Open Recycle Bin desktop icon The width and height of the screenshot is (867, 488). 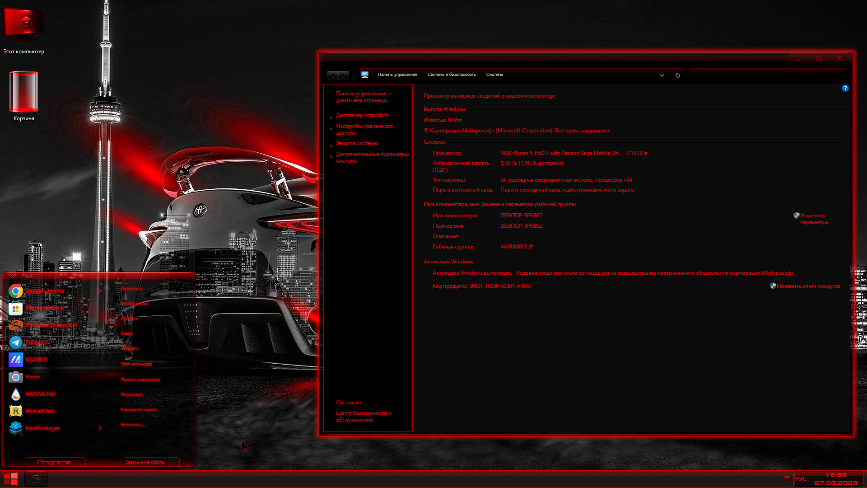pyautogui.click(x=23, y=96)
